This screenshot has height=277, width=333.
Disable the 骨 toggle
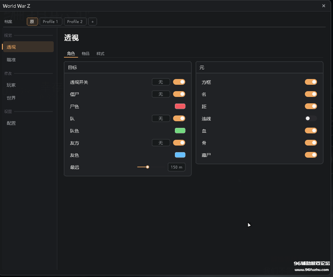[311, 143]
